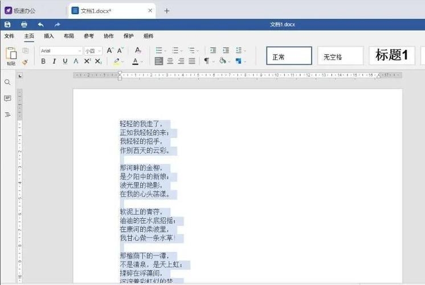425x285 pixels.
Task: Open the Navigation outline icon in the sidebar
Action: 7,115
